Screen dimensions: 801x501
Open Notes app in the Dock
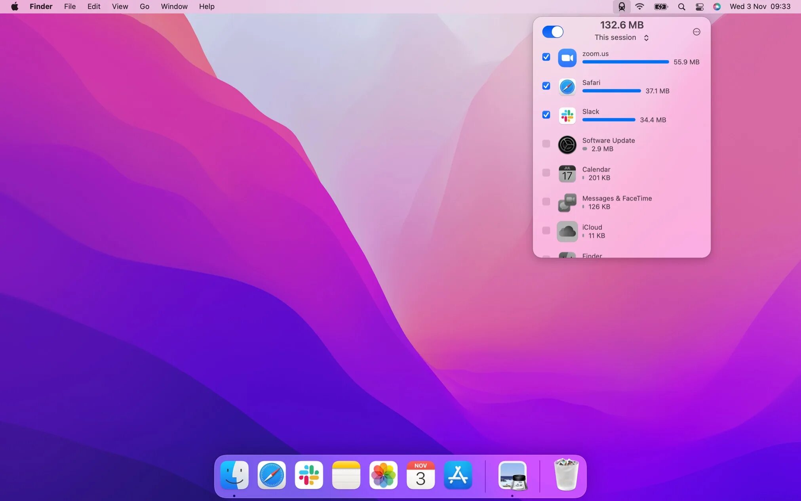(x=346, y=475)
